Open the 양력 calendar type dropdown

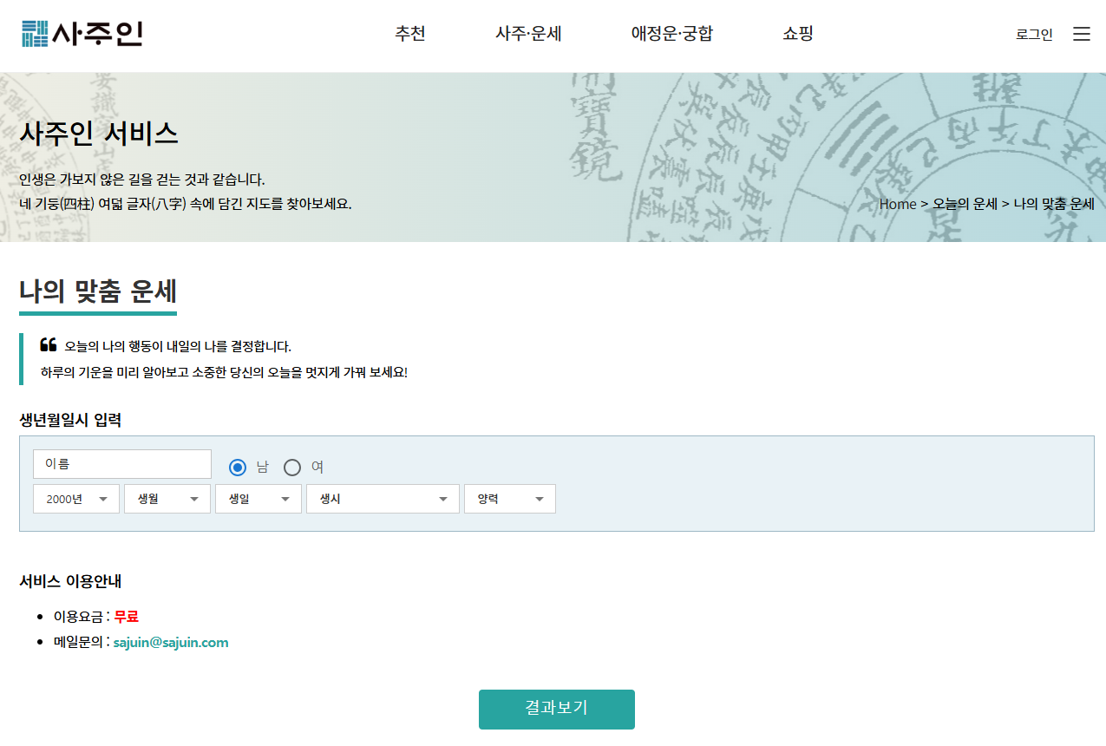509,498
